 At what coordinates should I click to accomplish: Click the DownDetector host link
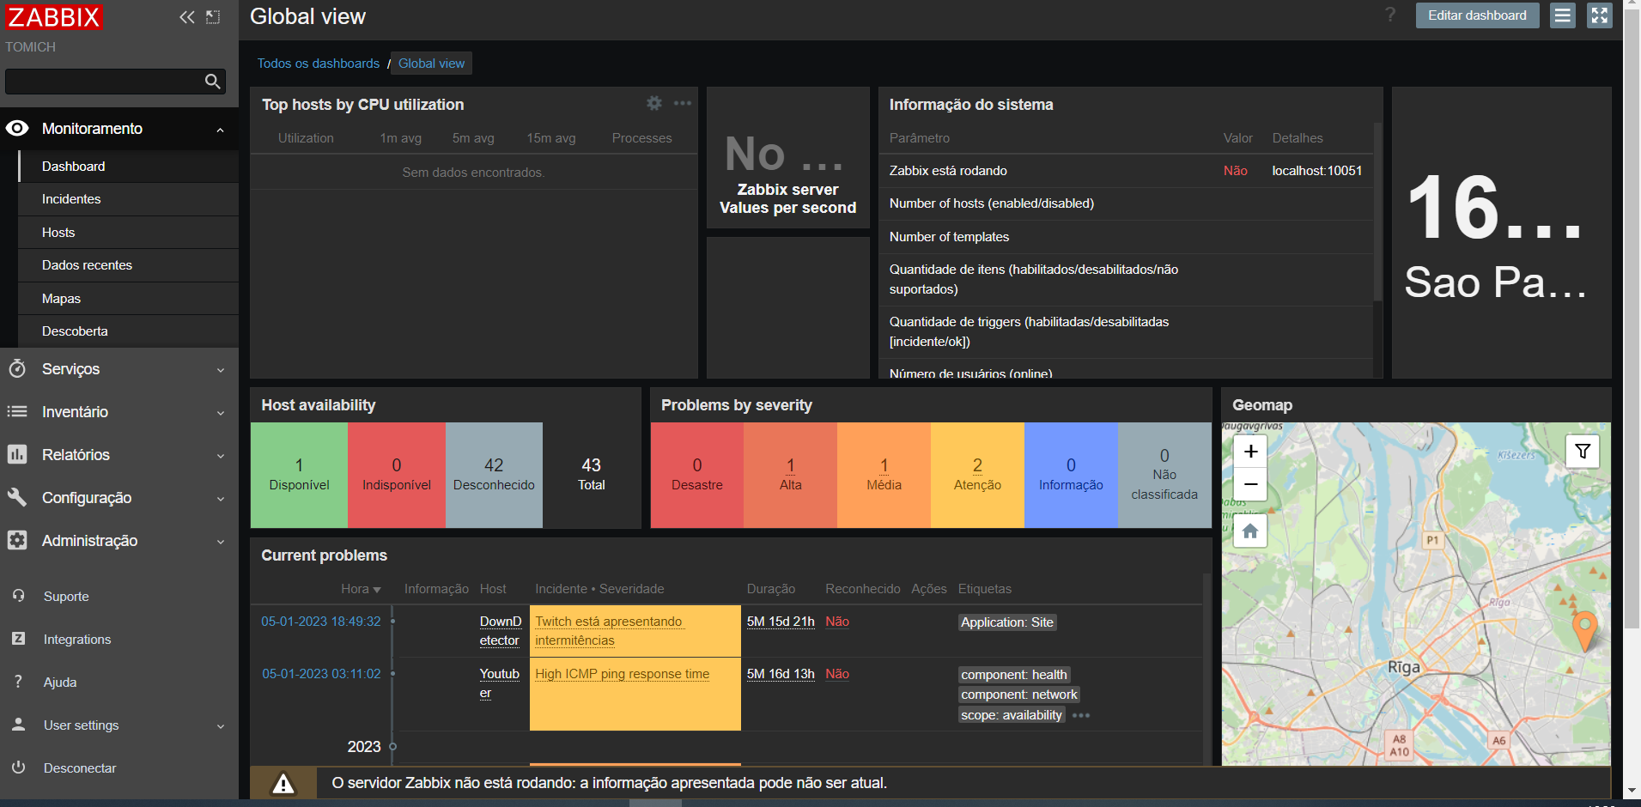[501, 631]
